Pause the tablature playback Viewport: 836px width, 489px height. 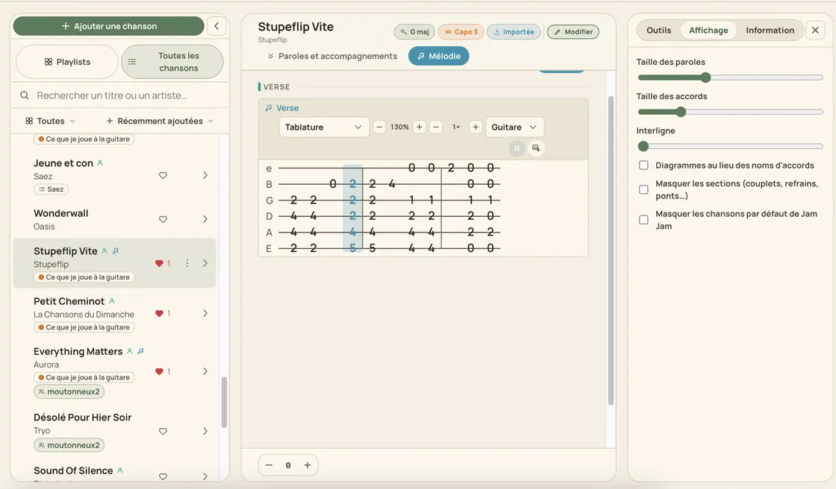coord(517,148)
